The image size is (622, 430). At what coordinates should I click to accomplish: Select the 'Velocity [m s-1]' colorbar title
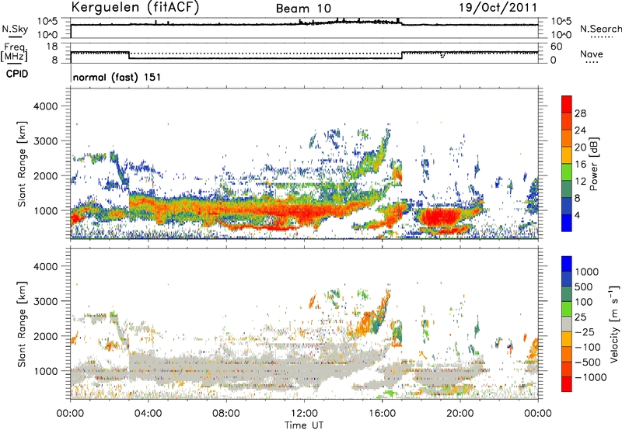(614, 324)
